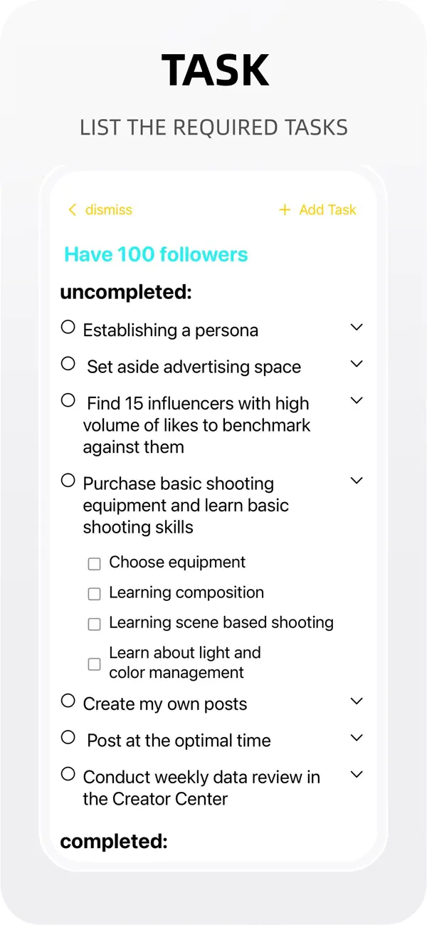Tick 'Learn about light and color management' checkbox
This screenshot has width=427, height=925.
point(94,664)
